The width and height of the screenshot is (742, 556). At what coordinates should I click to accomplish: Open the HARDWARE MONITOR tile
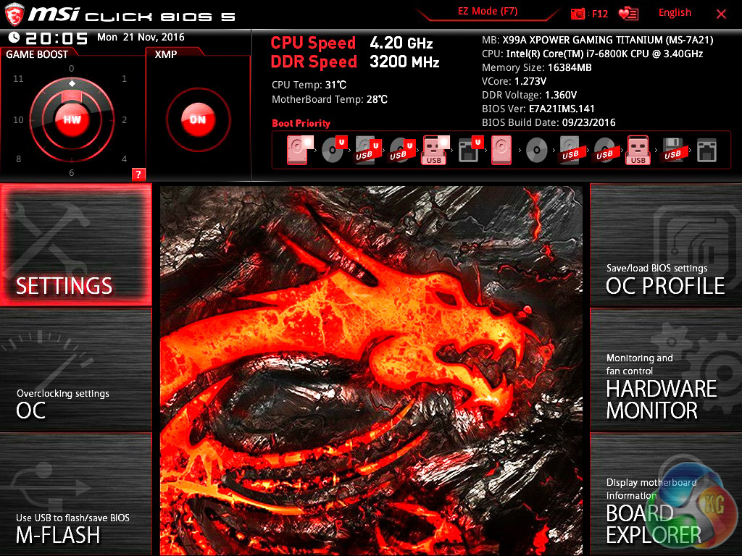click(x=666, y=370)
